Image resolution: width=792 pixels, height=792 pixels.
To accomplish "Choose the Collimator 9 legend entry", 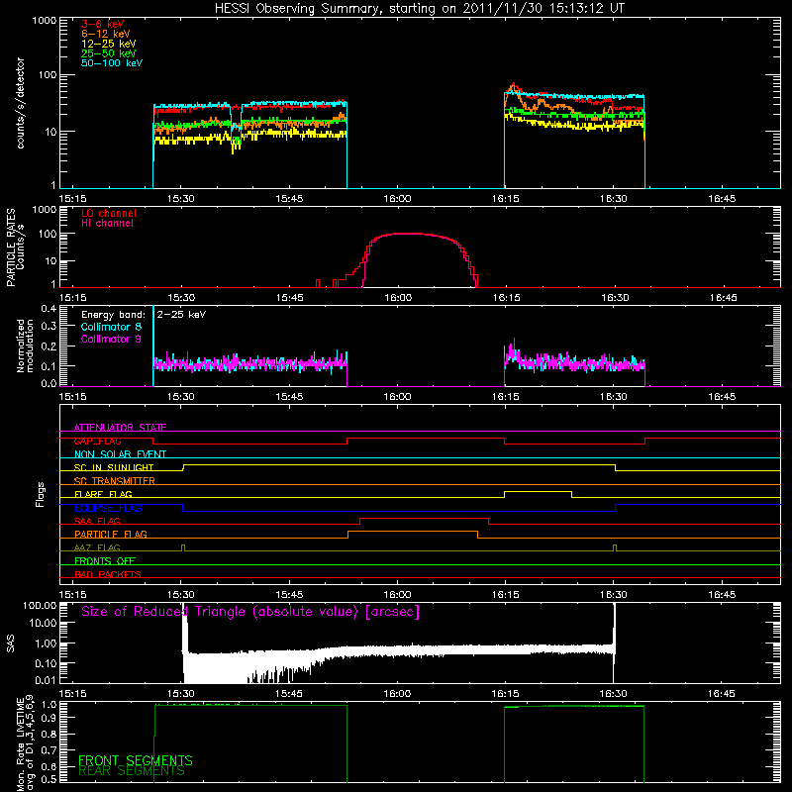I will (x=111, y=339).
